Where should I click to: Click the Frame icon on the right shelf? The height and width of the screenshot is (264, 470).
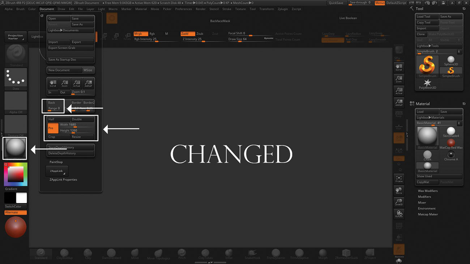coord(399,178)
